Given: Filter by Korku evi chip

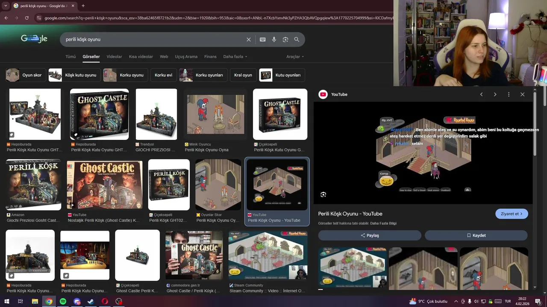Looking at the screenshot, I should click(x=163, y=75).
